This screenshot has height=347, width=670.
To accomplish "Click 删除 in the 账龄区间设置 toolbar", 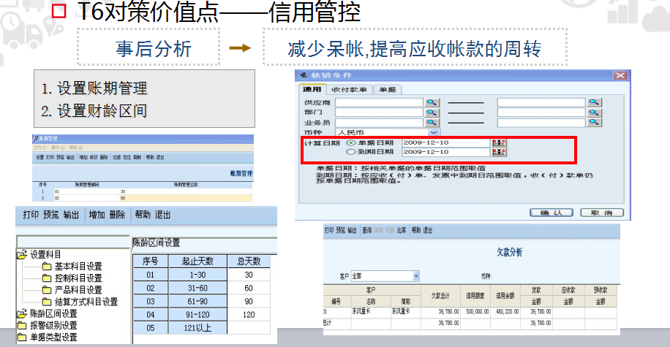I will pos(117,215).
